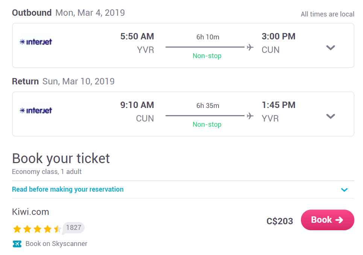Click the Skyscanner plane icon near Book on Skyscanner

[17, 244]
